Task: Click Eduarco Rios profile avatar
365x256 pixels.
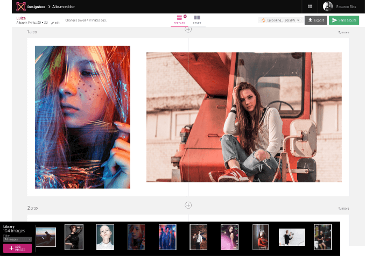Action: pyautogui.click(x=328, y=6)
